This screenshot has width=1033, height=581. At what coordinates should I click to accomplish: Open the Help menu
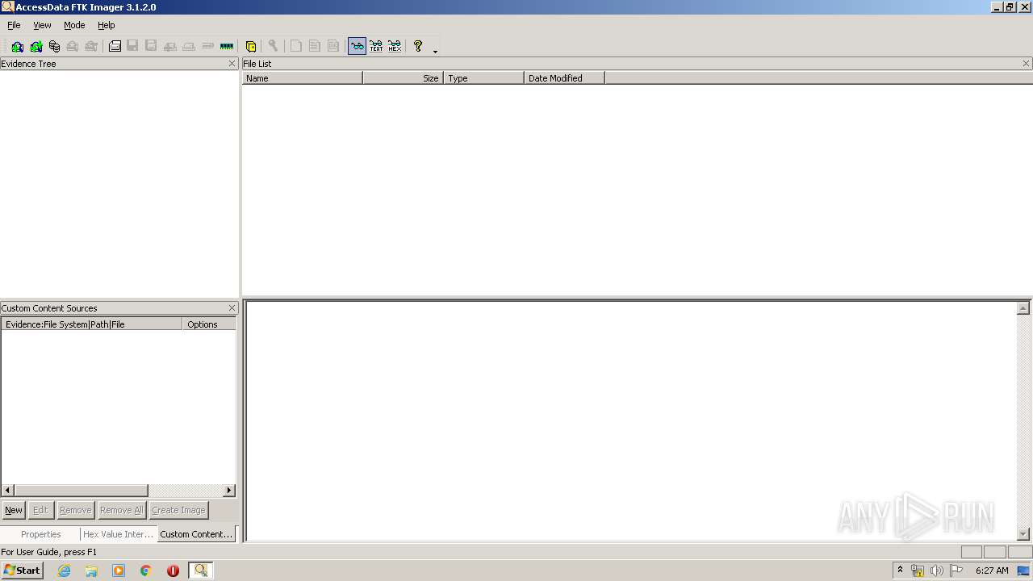106,25
